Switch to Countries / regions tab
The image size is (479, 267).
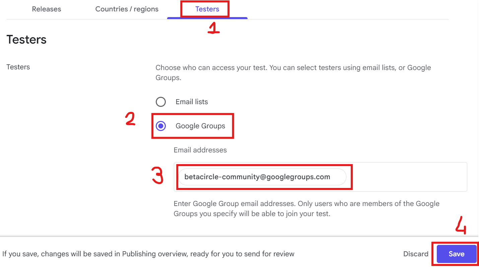(127, 9)
